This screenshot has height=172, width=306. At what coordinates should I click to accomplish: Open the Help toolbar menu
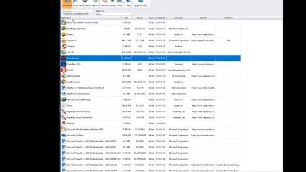click(129, 4)
